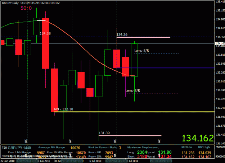This screenshot has height=163, width=225.
Task: Click the large green 134.162 price display
Action: pos(198,138)
